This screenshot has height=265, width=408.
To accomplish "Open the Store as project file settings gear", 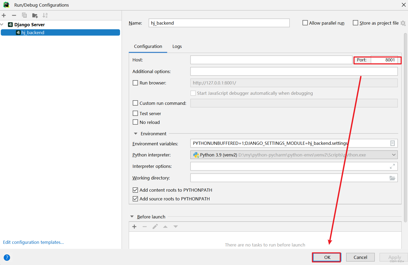I will (403, 23).
